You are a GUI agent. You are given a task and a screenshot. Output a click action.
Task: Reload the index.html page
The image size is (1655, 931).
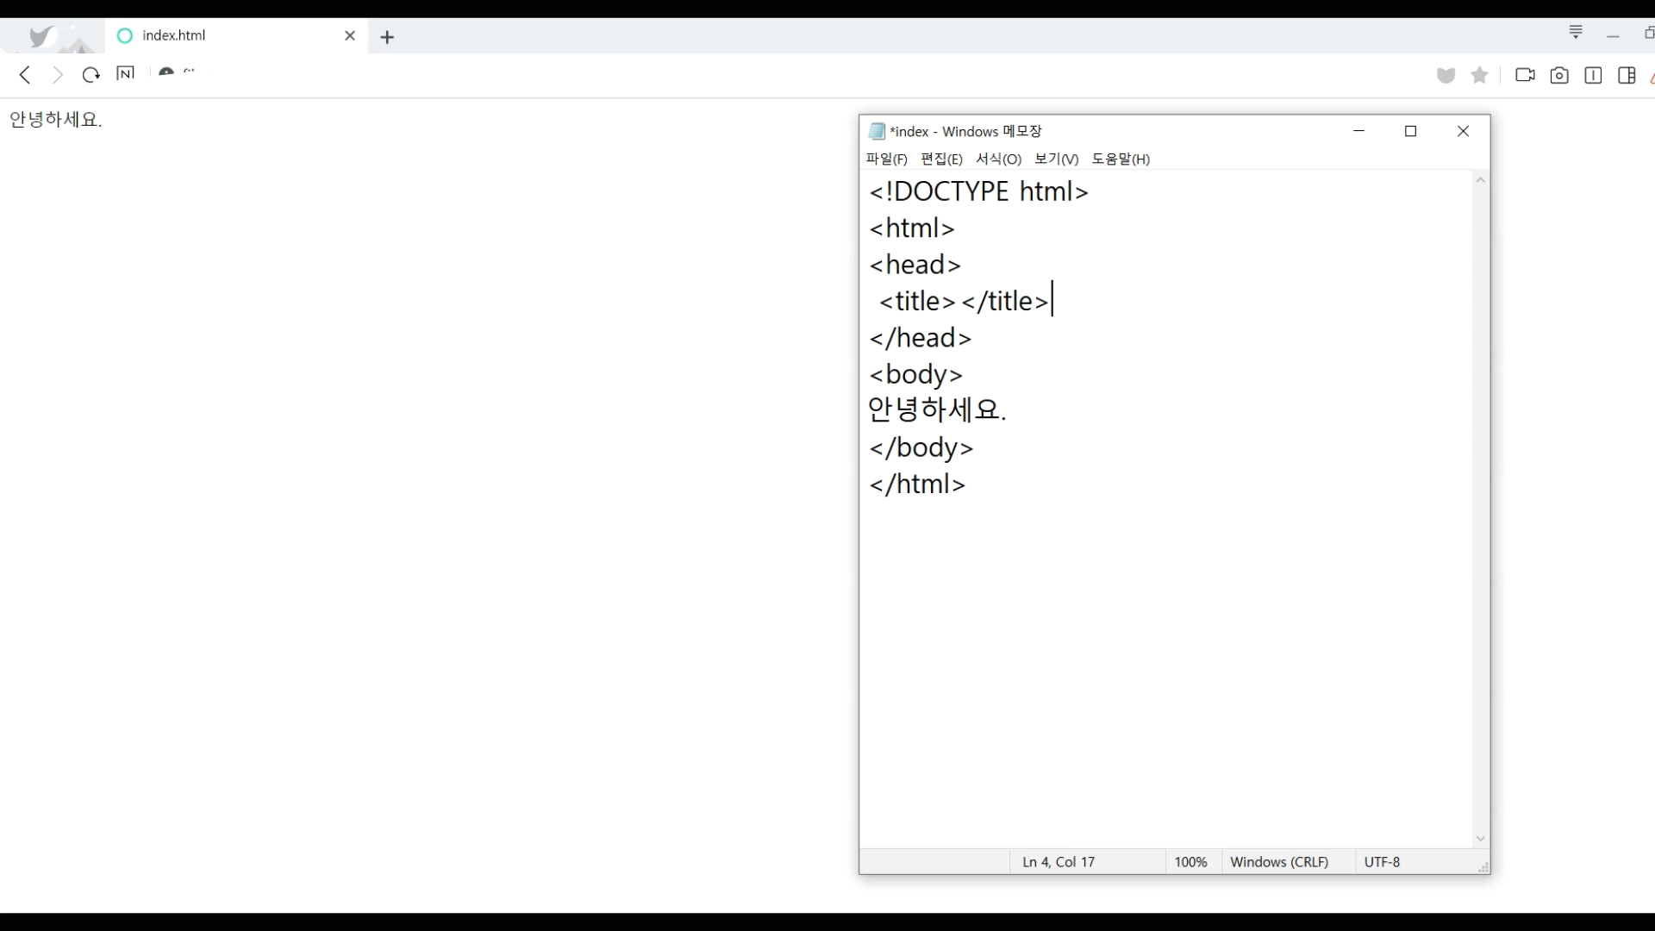click(x=91, y=75)
